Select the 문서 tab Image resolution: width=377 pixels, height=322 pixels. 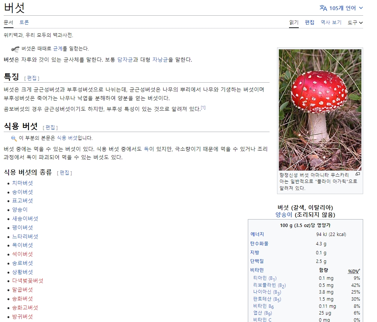click(x=9, y=22)
